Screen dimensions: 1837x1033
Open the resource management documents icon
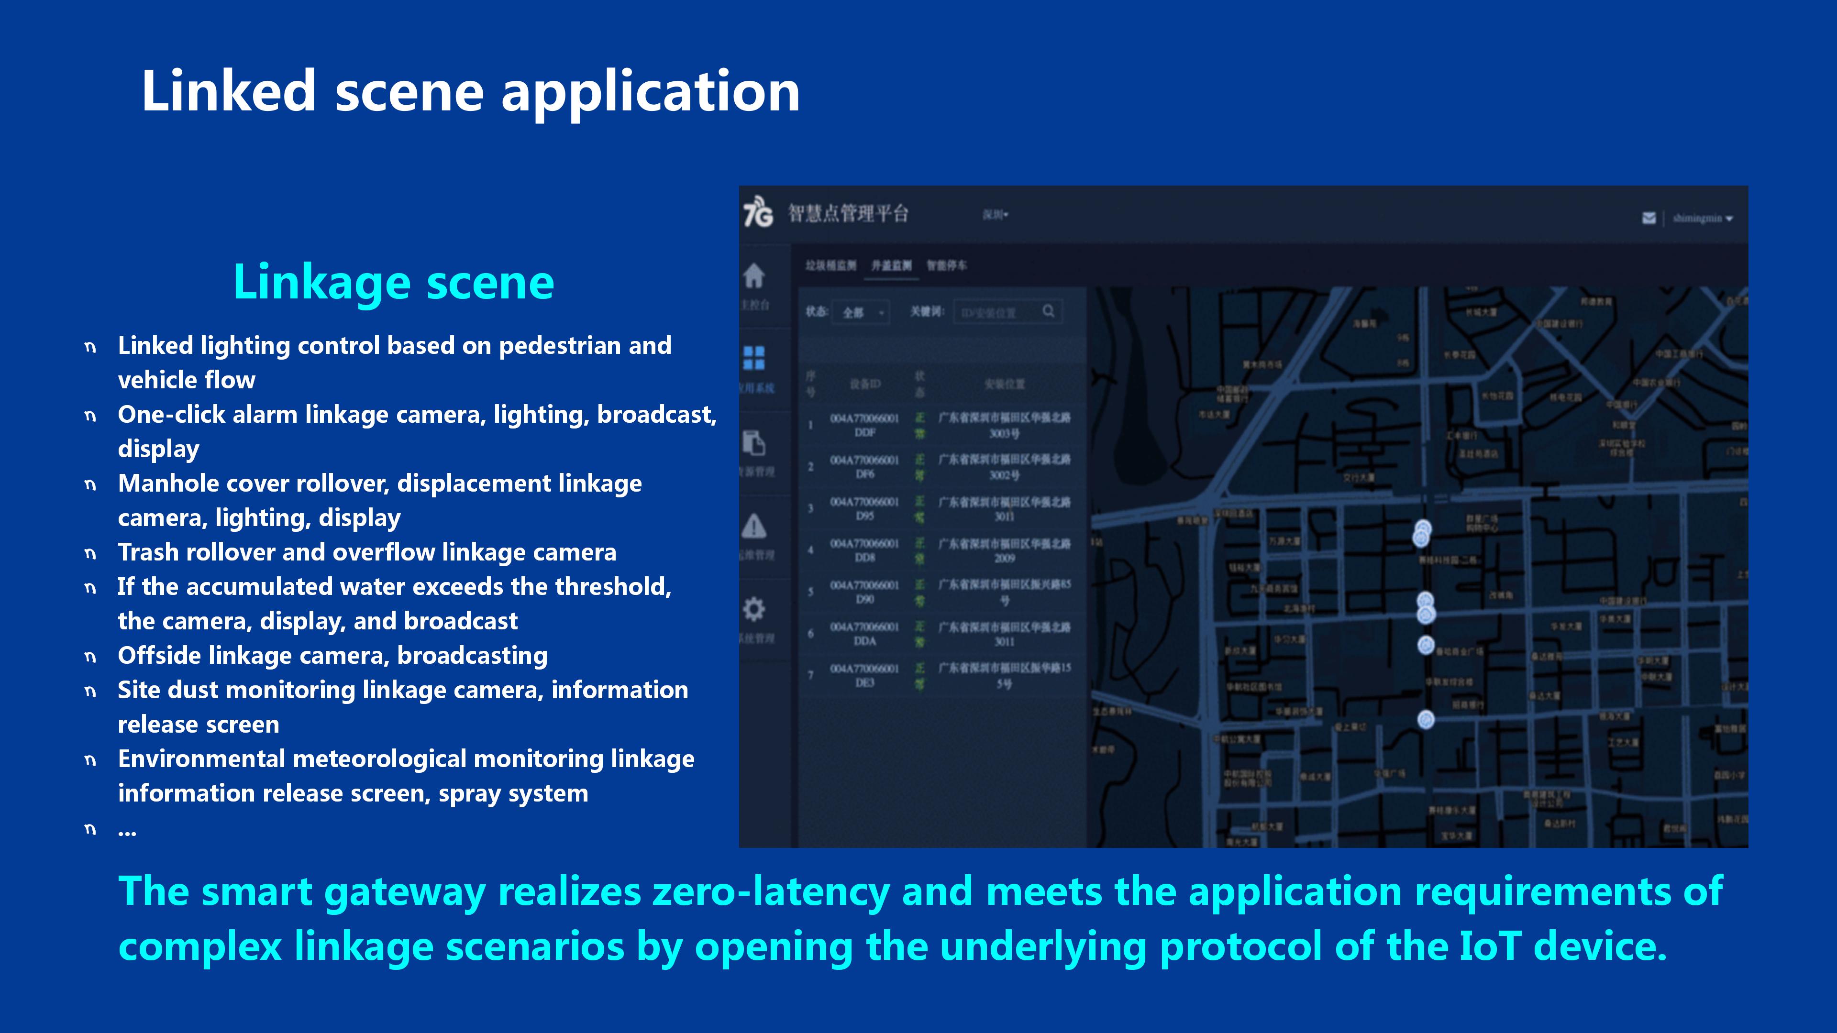tap(754, 442)
